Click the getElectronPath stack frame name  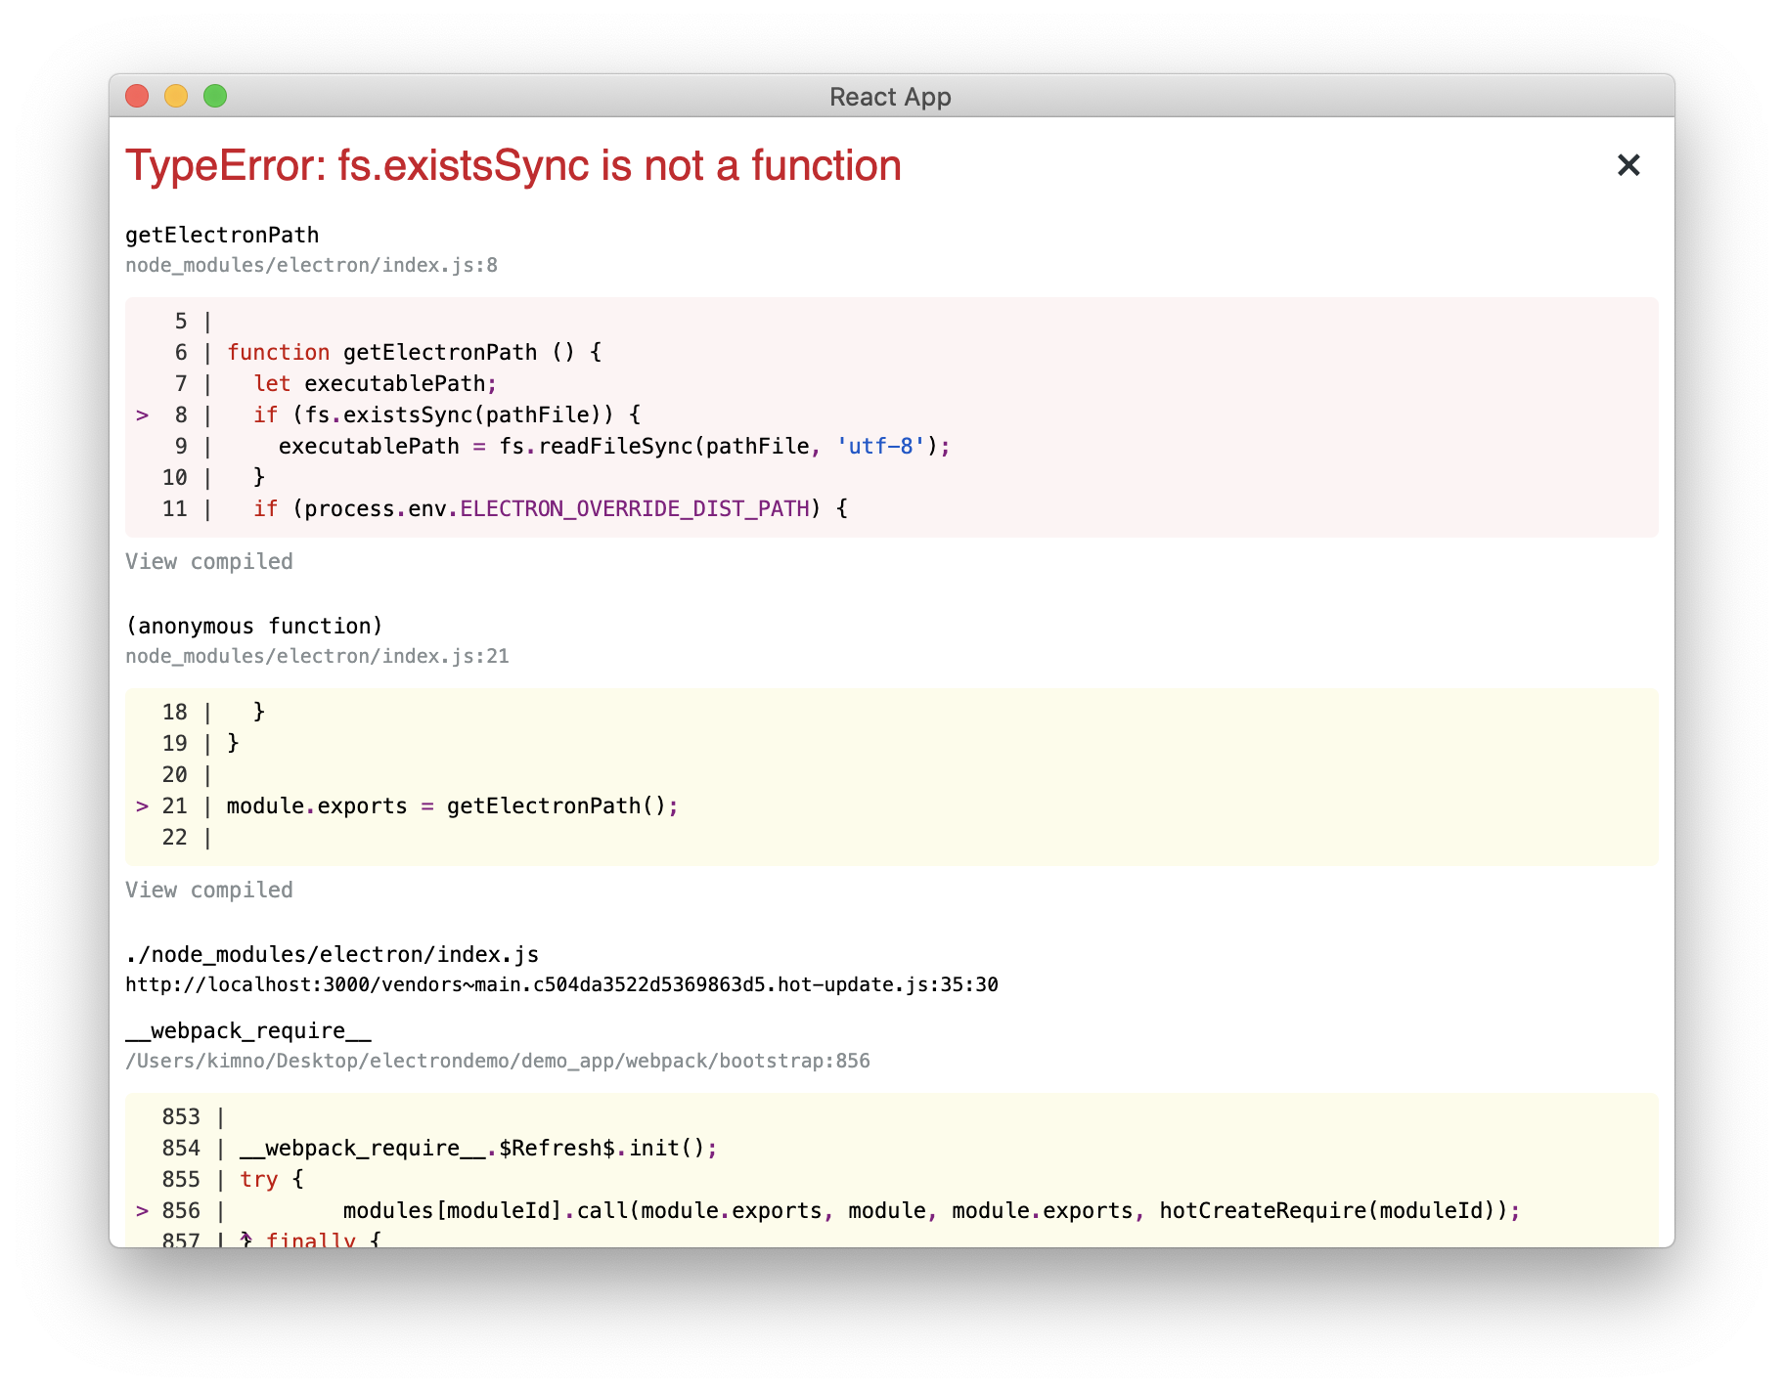pos(222,235)
